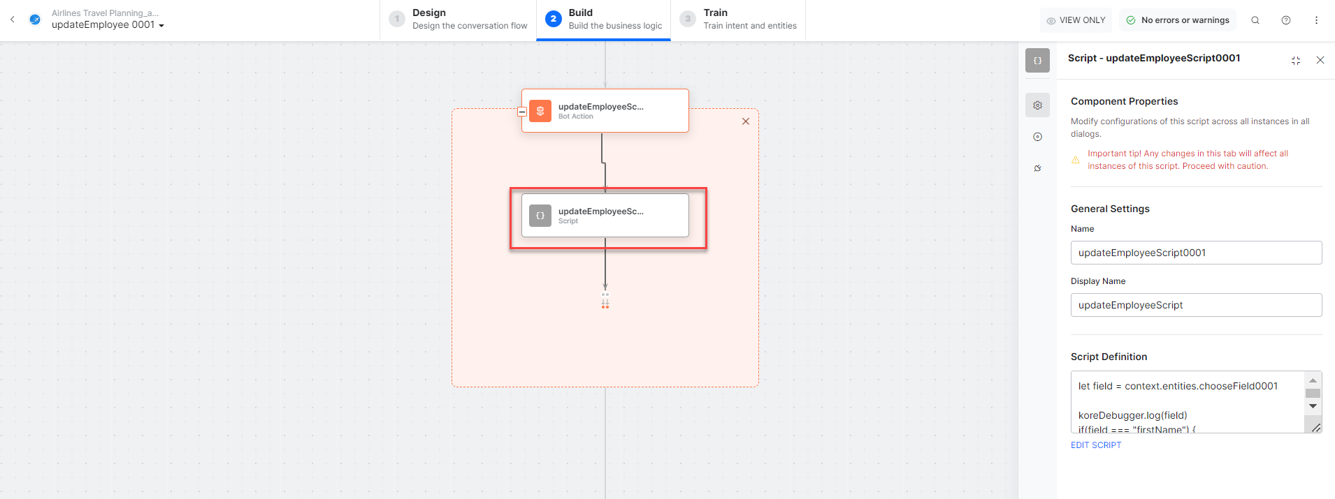Select the gray Script node icon
1335x499 pixels.
(540, 216)
